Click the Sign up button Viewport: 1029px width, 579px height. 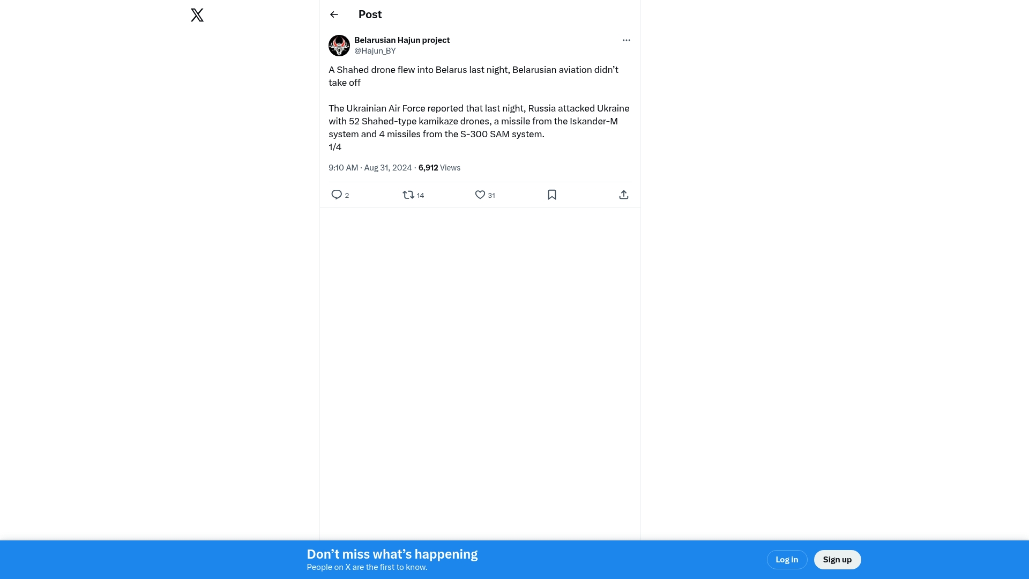pyautogui.click(x=837, y=560)
